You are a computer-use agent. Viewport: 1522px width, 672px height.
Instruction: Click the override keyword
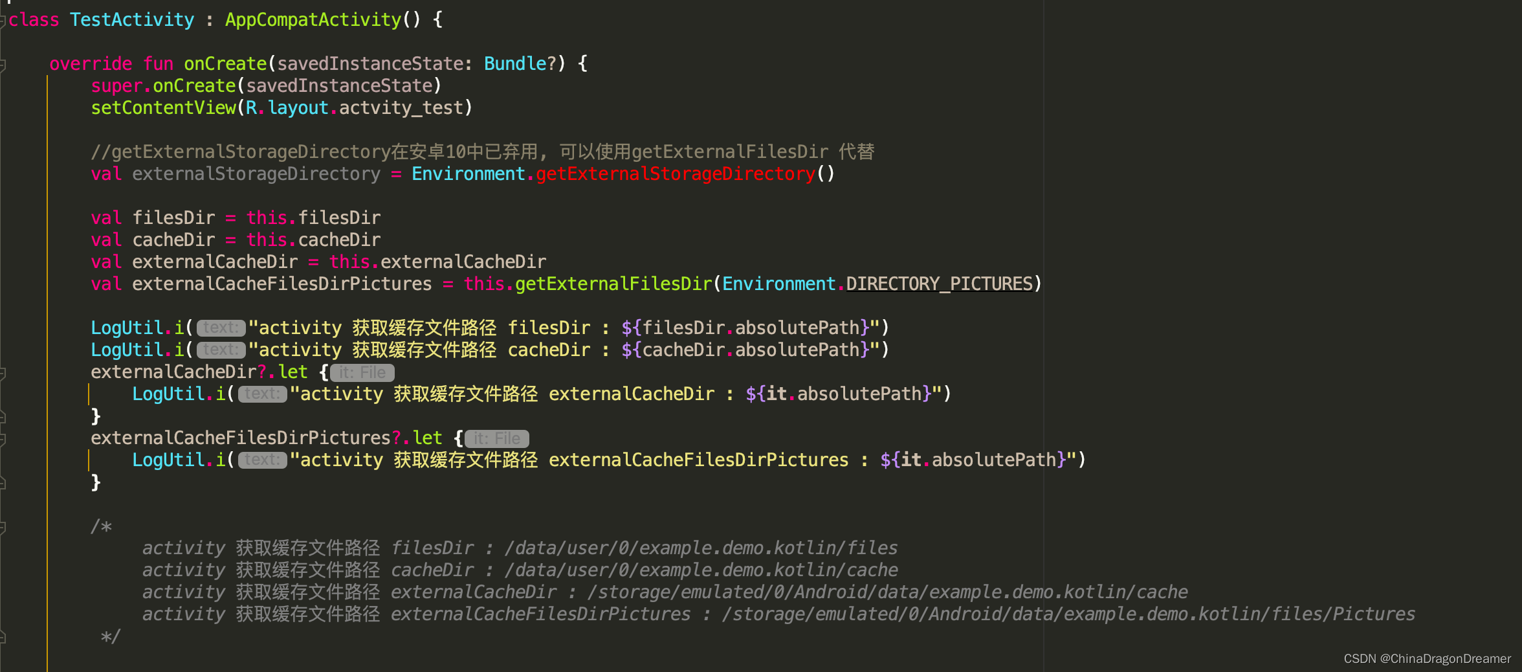[91, 64]
